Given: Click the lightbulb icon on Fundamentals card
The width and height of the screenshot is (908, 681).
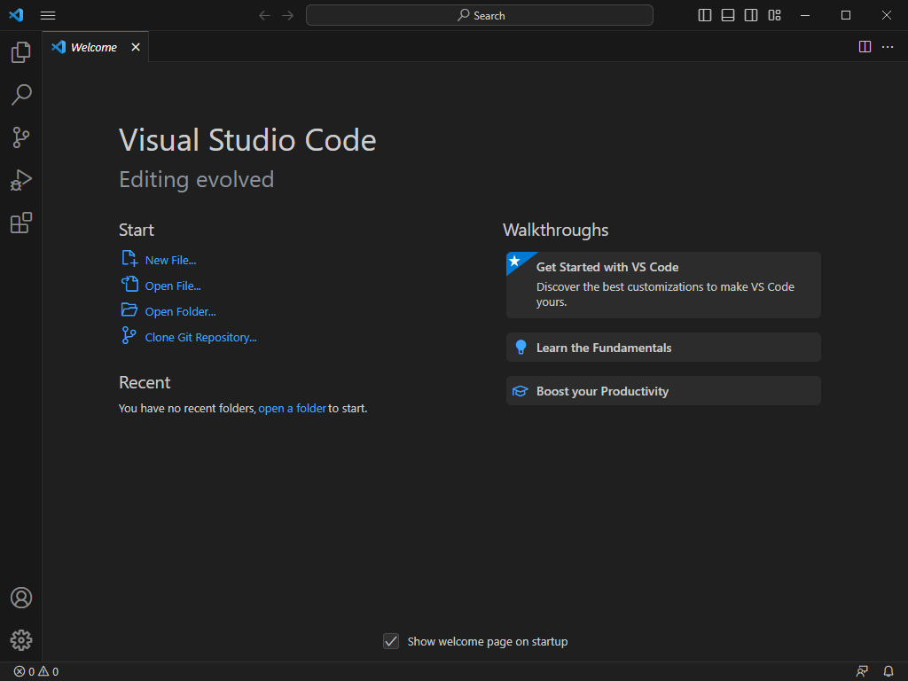Looking at the screenshot, I should [521, 347].
